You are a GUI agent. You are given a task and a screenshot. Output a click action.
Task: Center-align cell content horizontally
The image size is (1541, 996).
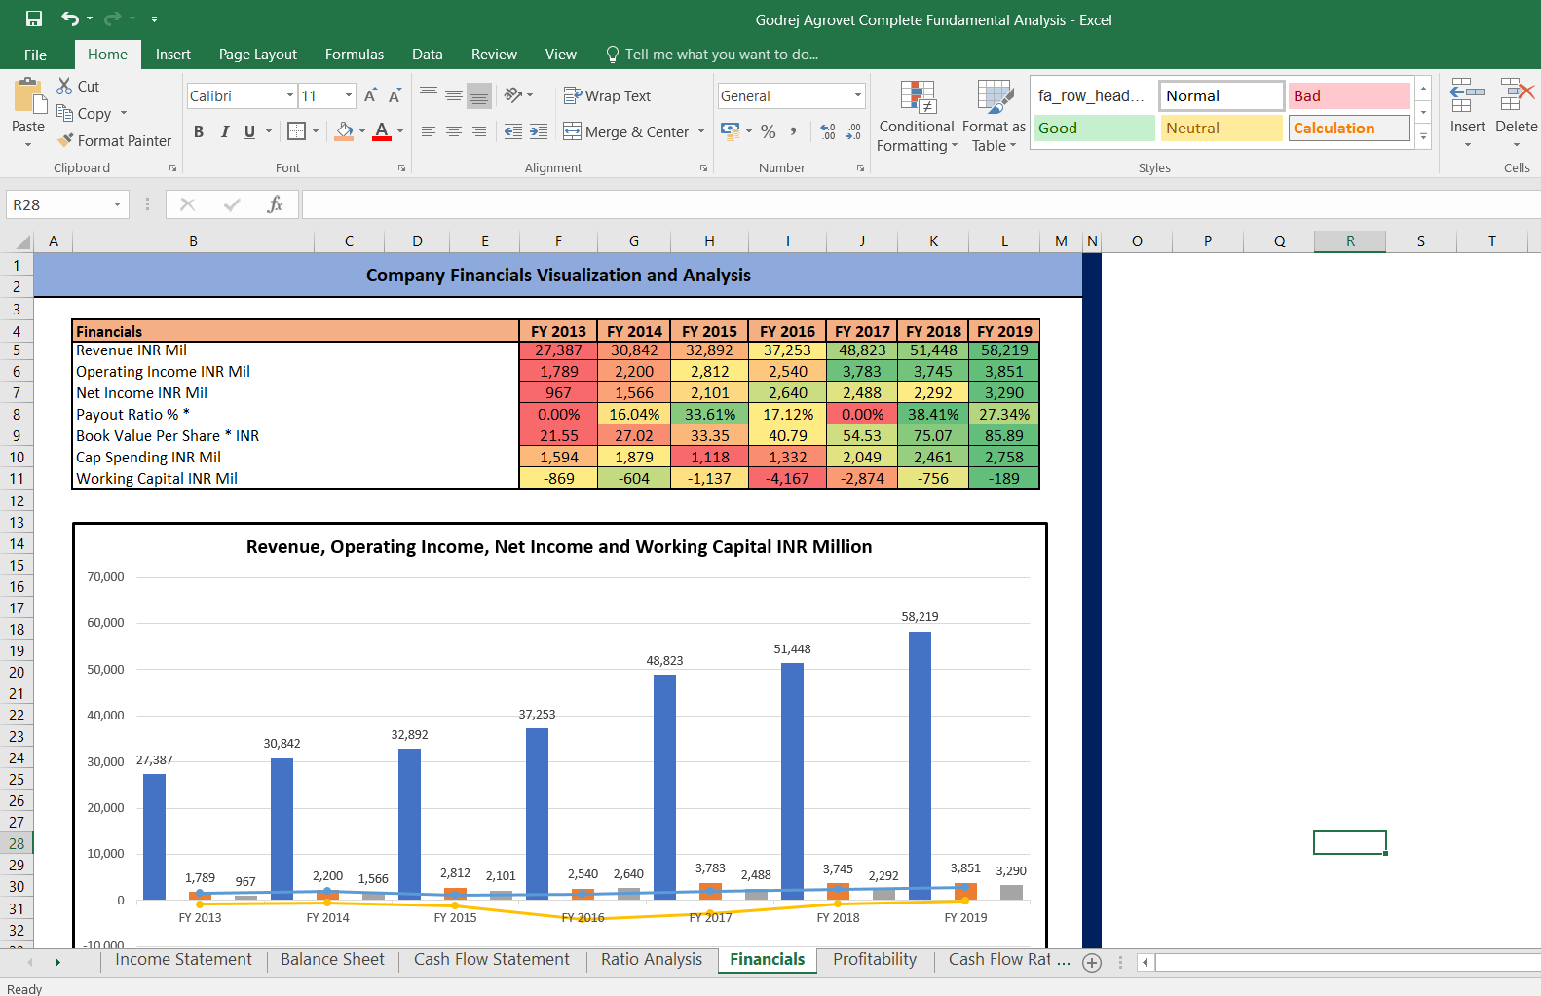tap(454, 131)
